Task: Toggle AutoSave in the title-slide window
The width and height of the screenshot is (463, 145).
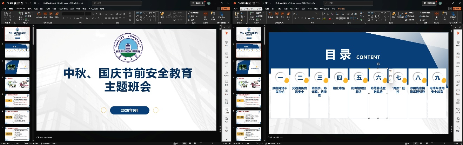Action: pos(17,3)
